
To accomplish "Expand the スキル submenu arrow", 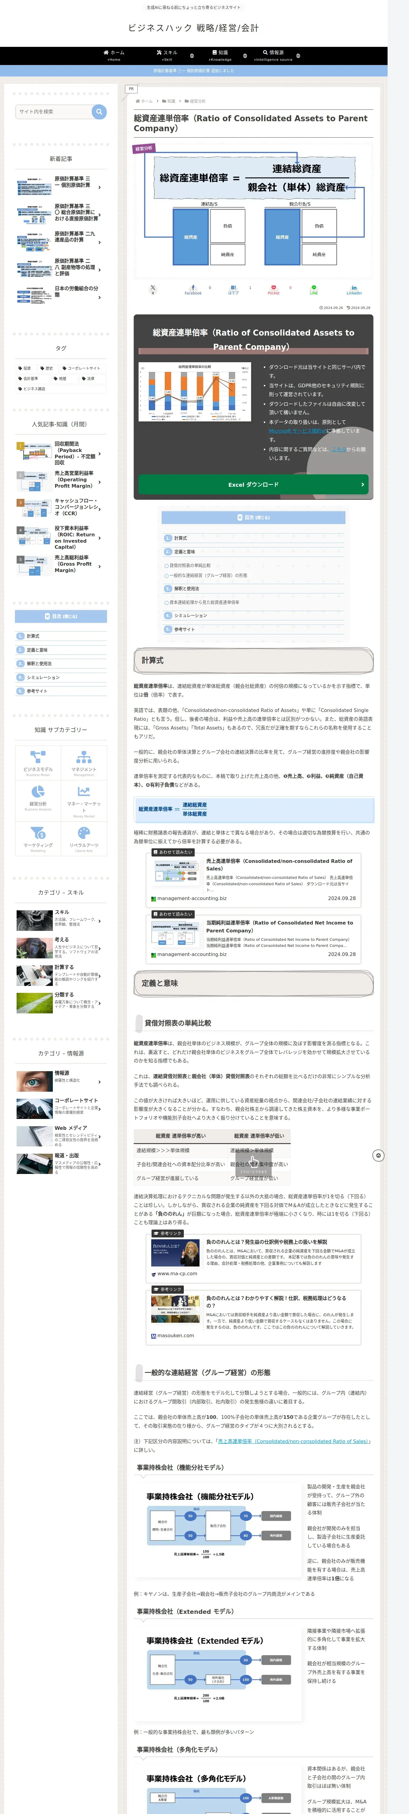I will pos(192,56).
